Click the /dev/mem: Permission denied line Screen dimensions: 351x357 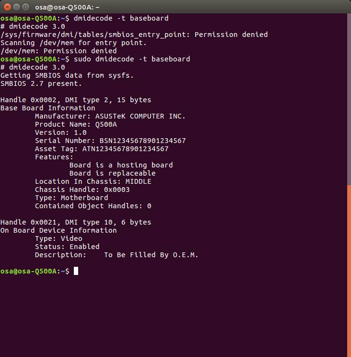tap(58, 51)
